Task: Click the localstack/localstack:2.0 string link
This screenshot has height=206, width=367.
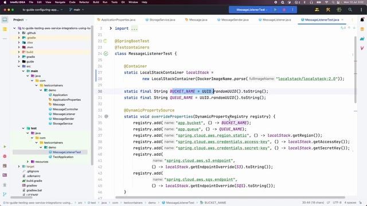Action: pos(307,79)
